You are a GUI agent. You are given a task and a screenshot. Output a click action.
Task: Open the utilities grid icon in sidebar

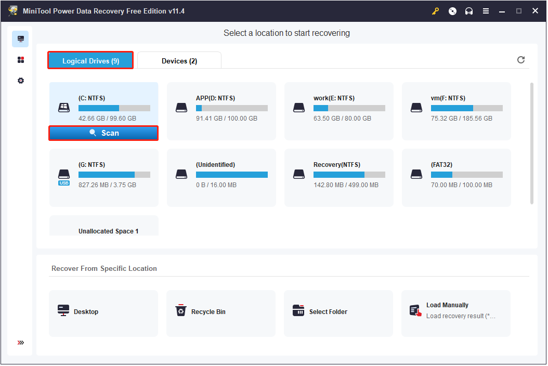click(x=21, y=60)
